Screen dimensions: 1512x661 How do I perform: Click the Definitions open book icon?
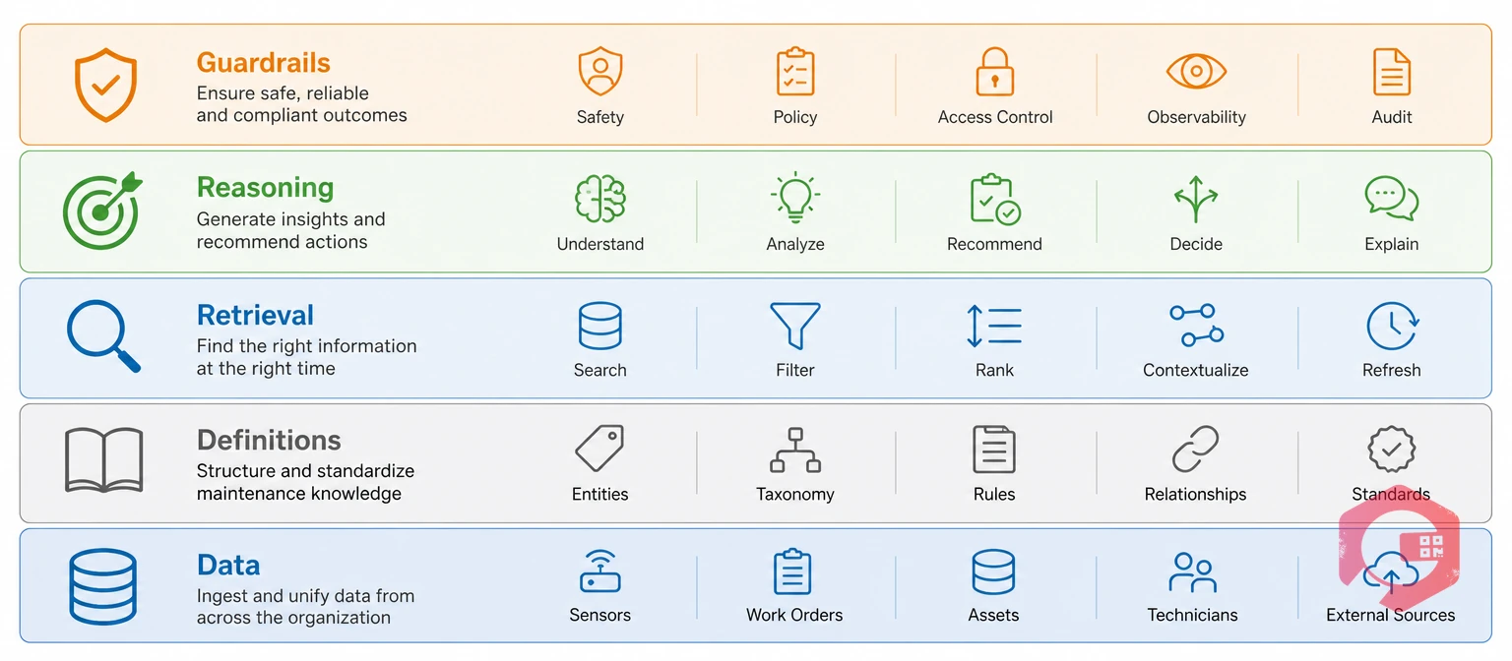[x=103, y=459]
